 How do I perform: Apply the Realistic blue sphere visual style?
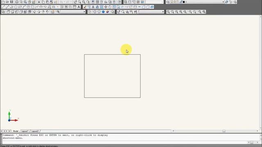coord(103,12)
